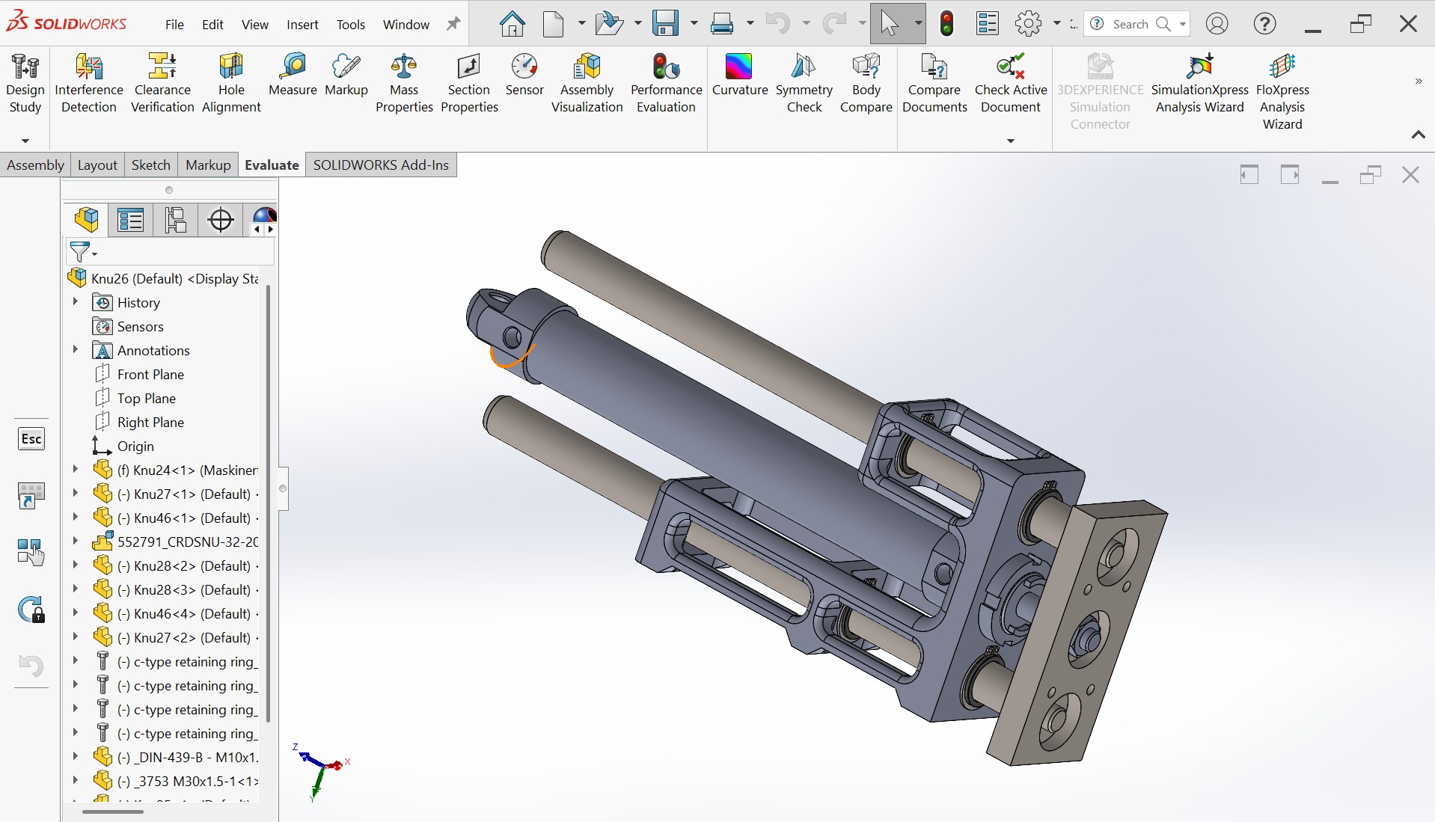Expand the 552791_CRDSNU-32-20 component node
Screen dimensions: 1435x822
pyautogui.click(x=75, y=542)
